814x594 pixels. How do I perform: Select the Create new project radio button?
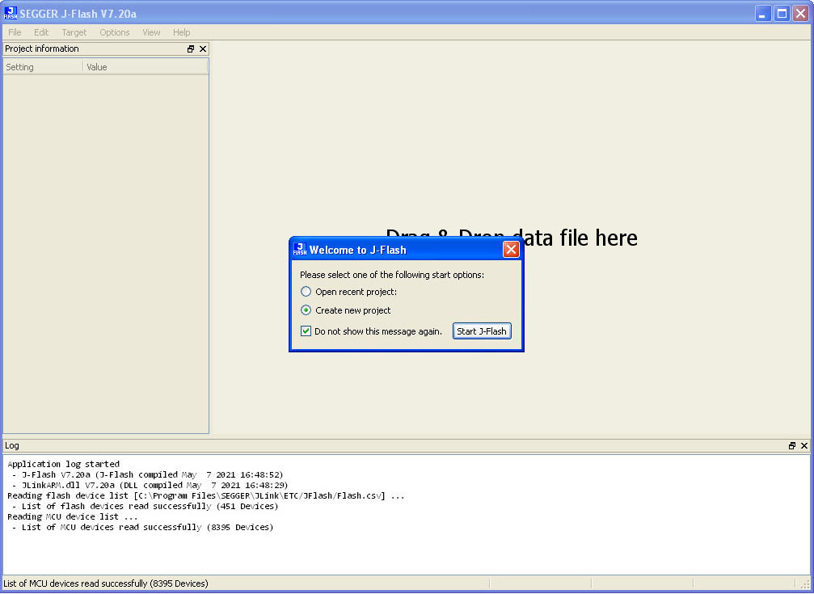306,310
